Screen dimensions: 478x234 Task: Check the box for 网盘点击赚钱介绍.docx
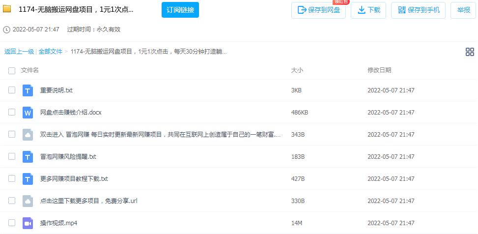click(12, 112)
